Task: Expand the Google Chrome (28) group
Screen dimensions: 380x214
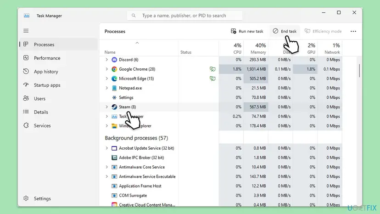Action: (106, 69)
